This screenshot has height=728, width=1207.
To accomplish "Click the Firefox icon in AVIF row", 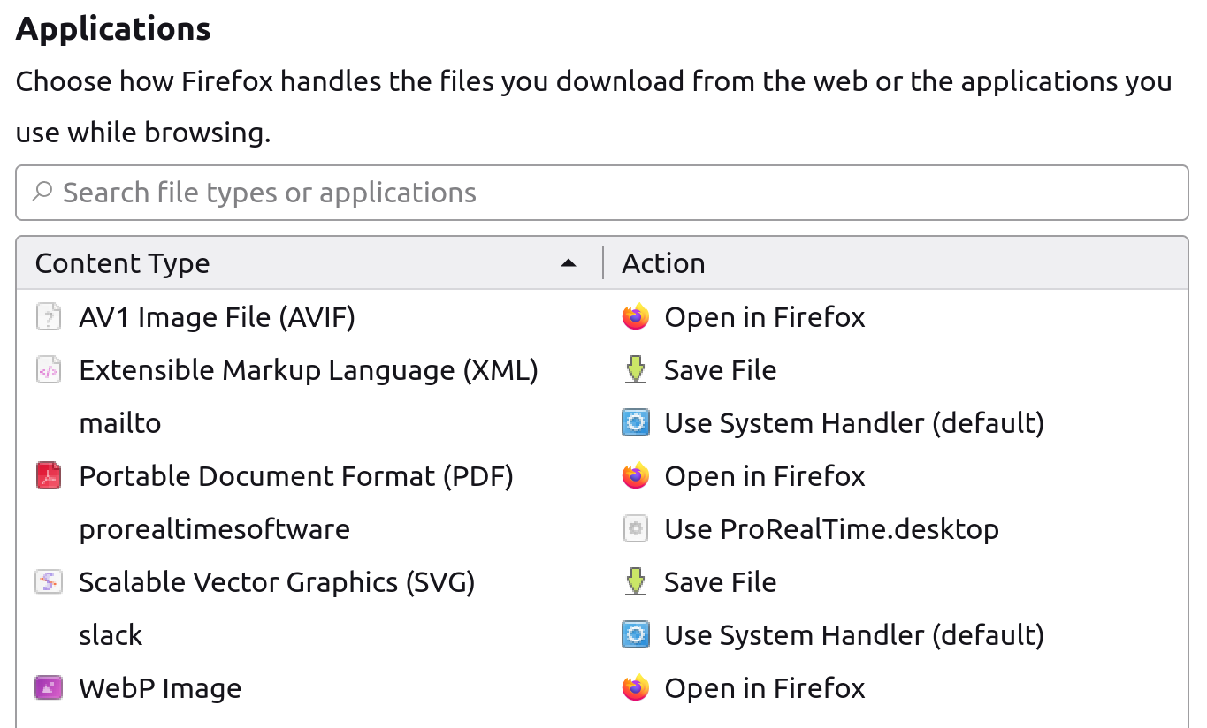I will (635, 317).
